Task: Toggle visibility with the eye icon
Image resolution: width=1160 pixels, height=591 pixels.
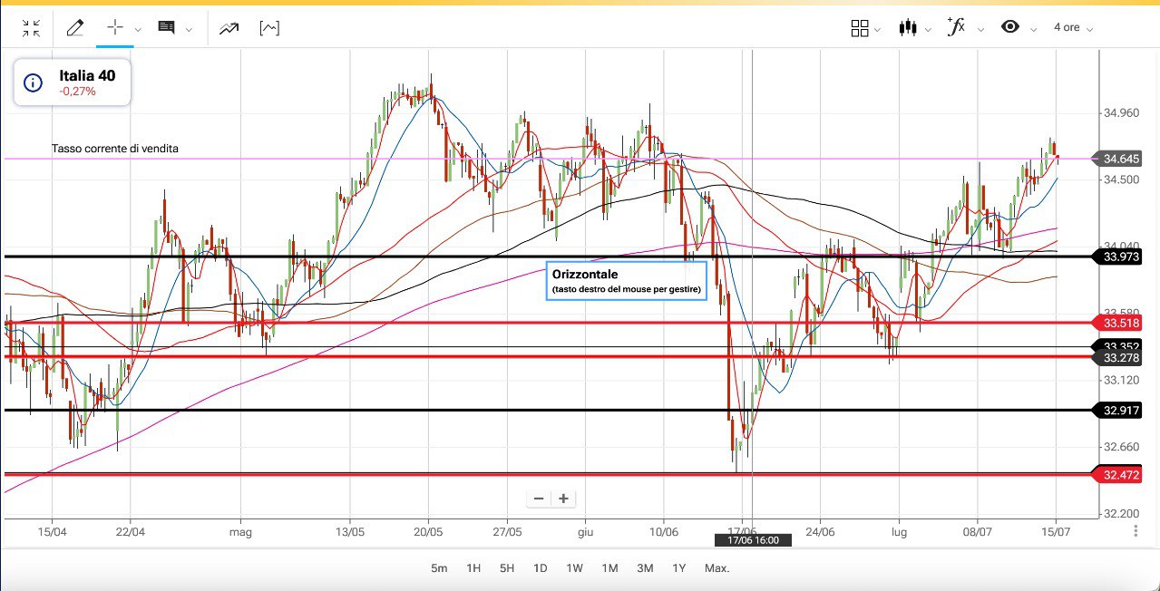Action: [1009, 27]
